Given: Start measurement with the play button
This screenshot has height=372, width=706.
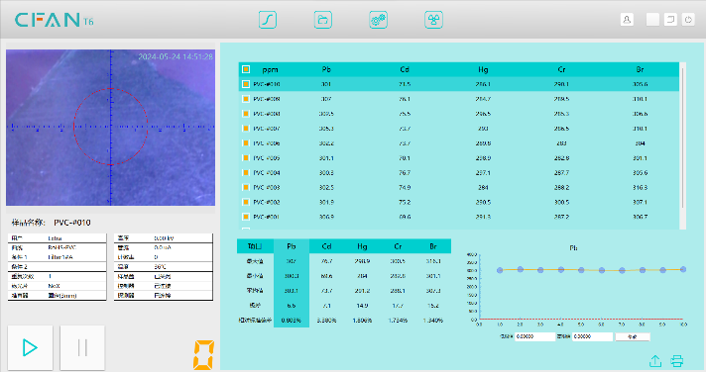Looking at the screenshot, I should point(30,347).
